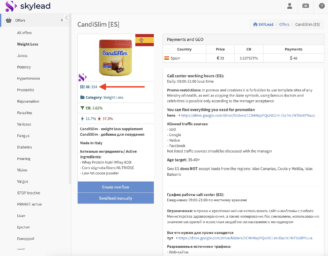Open Russian promo Google Drive link
The width and height of the screenshot is (328, 256).
245,238
